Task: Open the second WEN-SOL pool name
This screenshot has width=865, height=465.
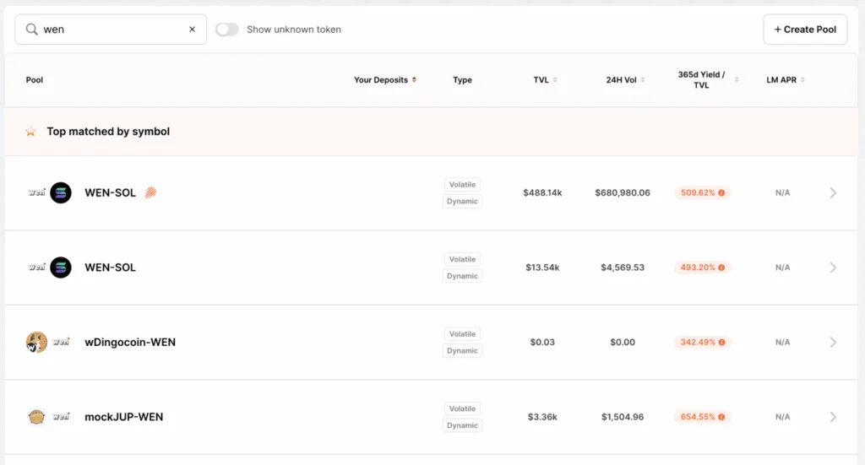Action: (x=110, y=268)
